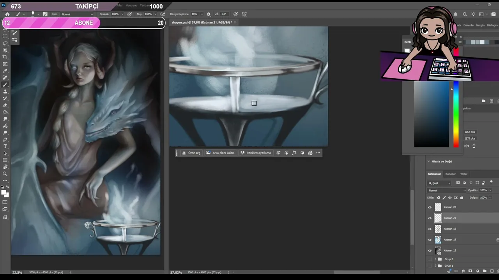Select the Frame tool
499x280 pixels.
pyautogui.click(x=5, y=64)
